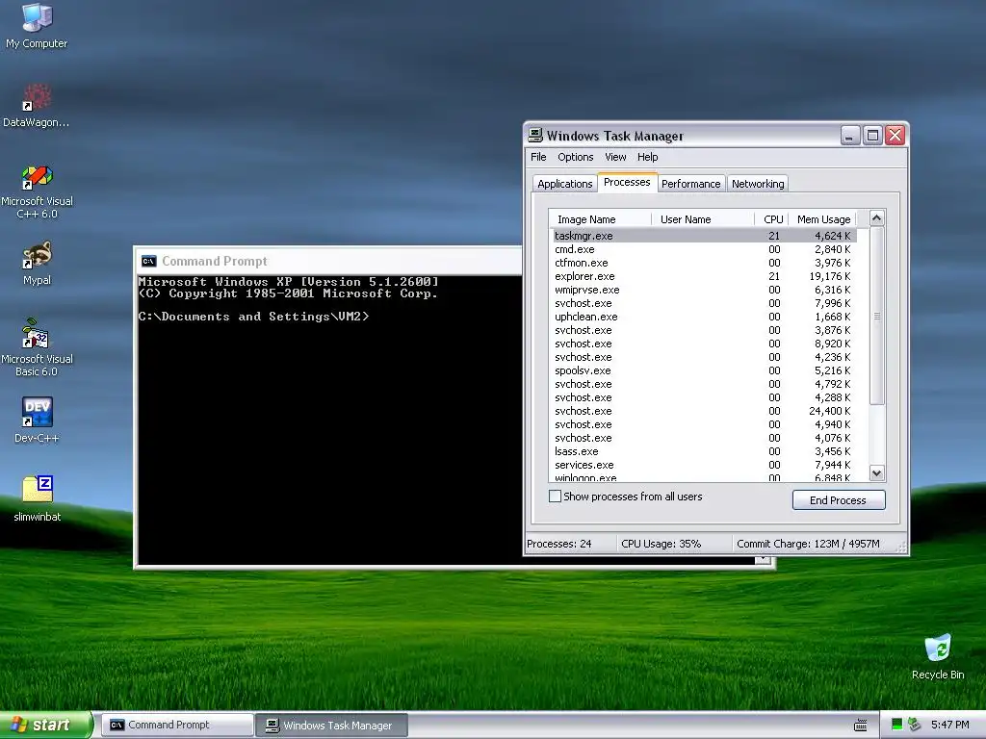Select the svchost.exe row using 24,400 K
The width and height of the screenshot is (986, 739).
(704, 411)
